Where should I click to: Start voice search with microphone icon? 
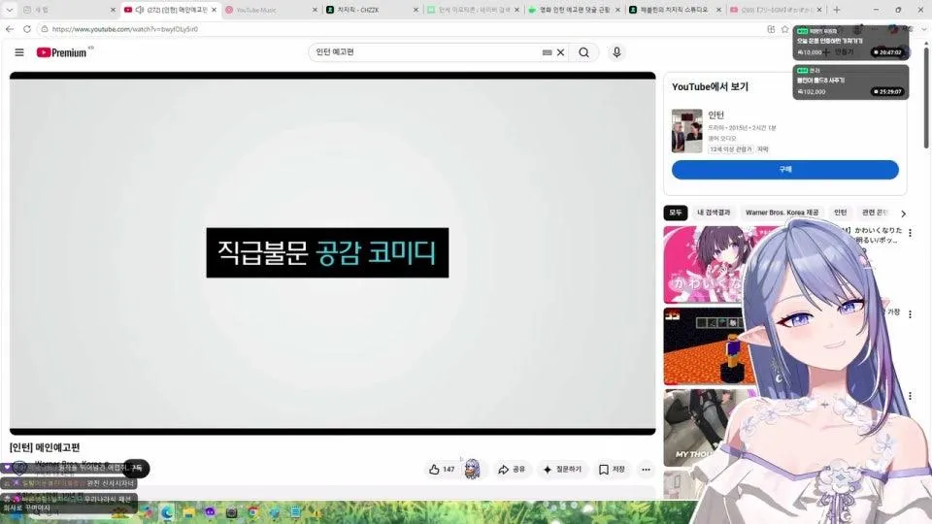[616, 52]
